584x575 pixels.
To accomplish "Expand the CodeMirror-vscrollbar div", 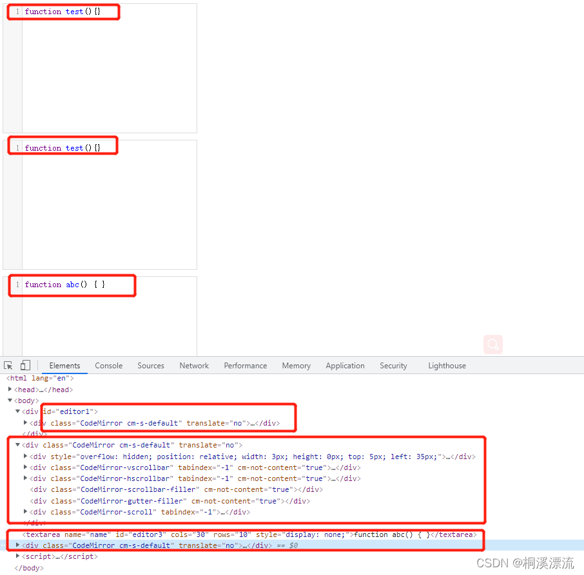I will [x=25, y=467].
